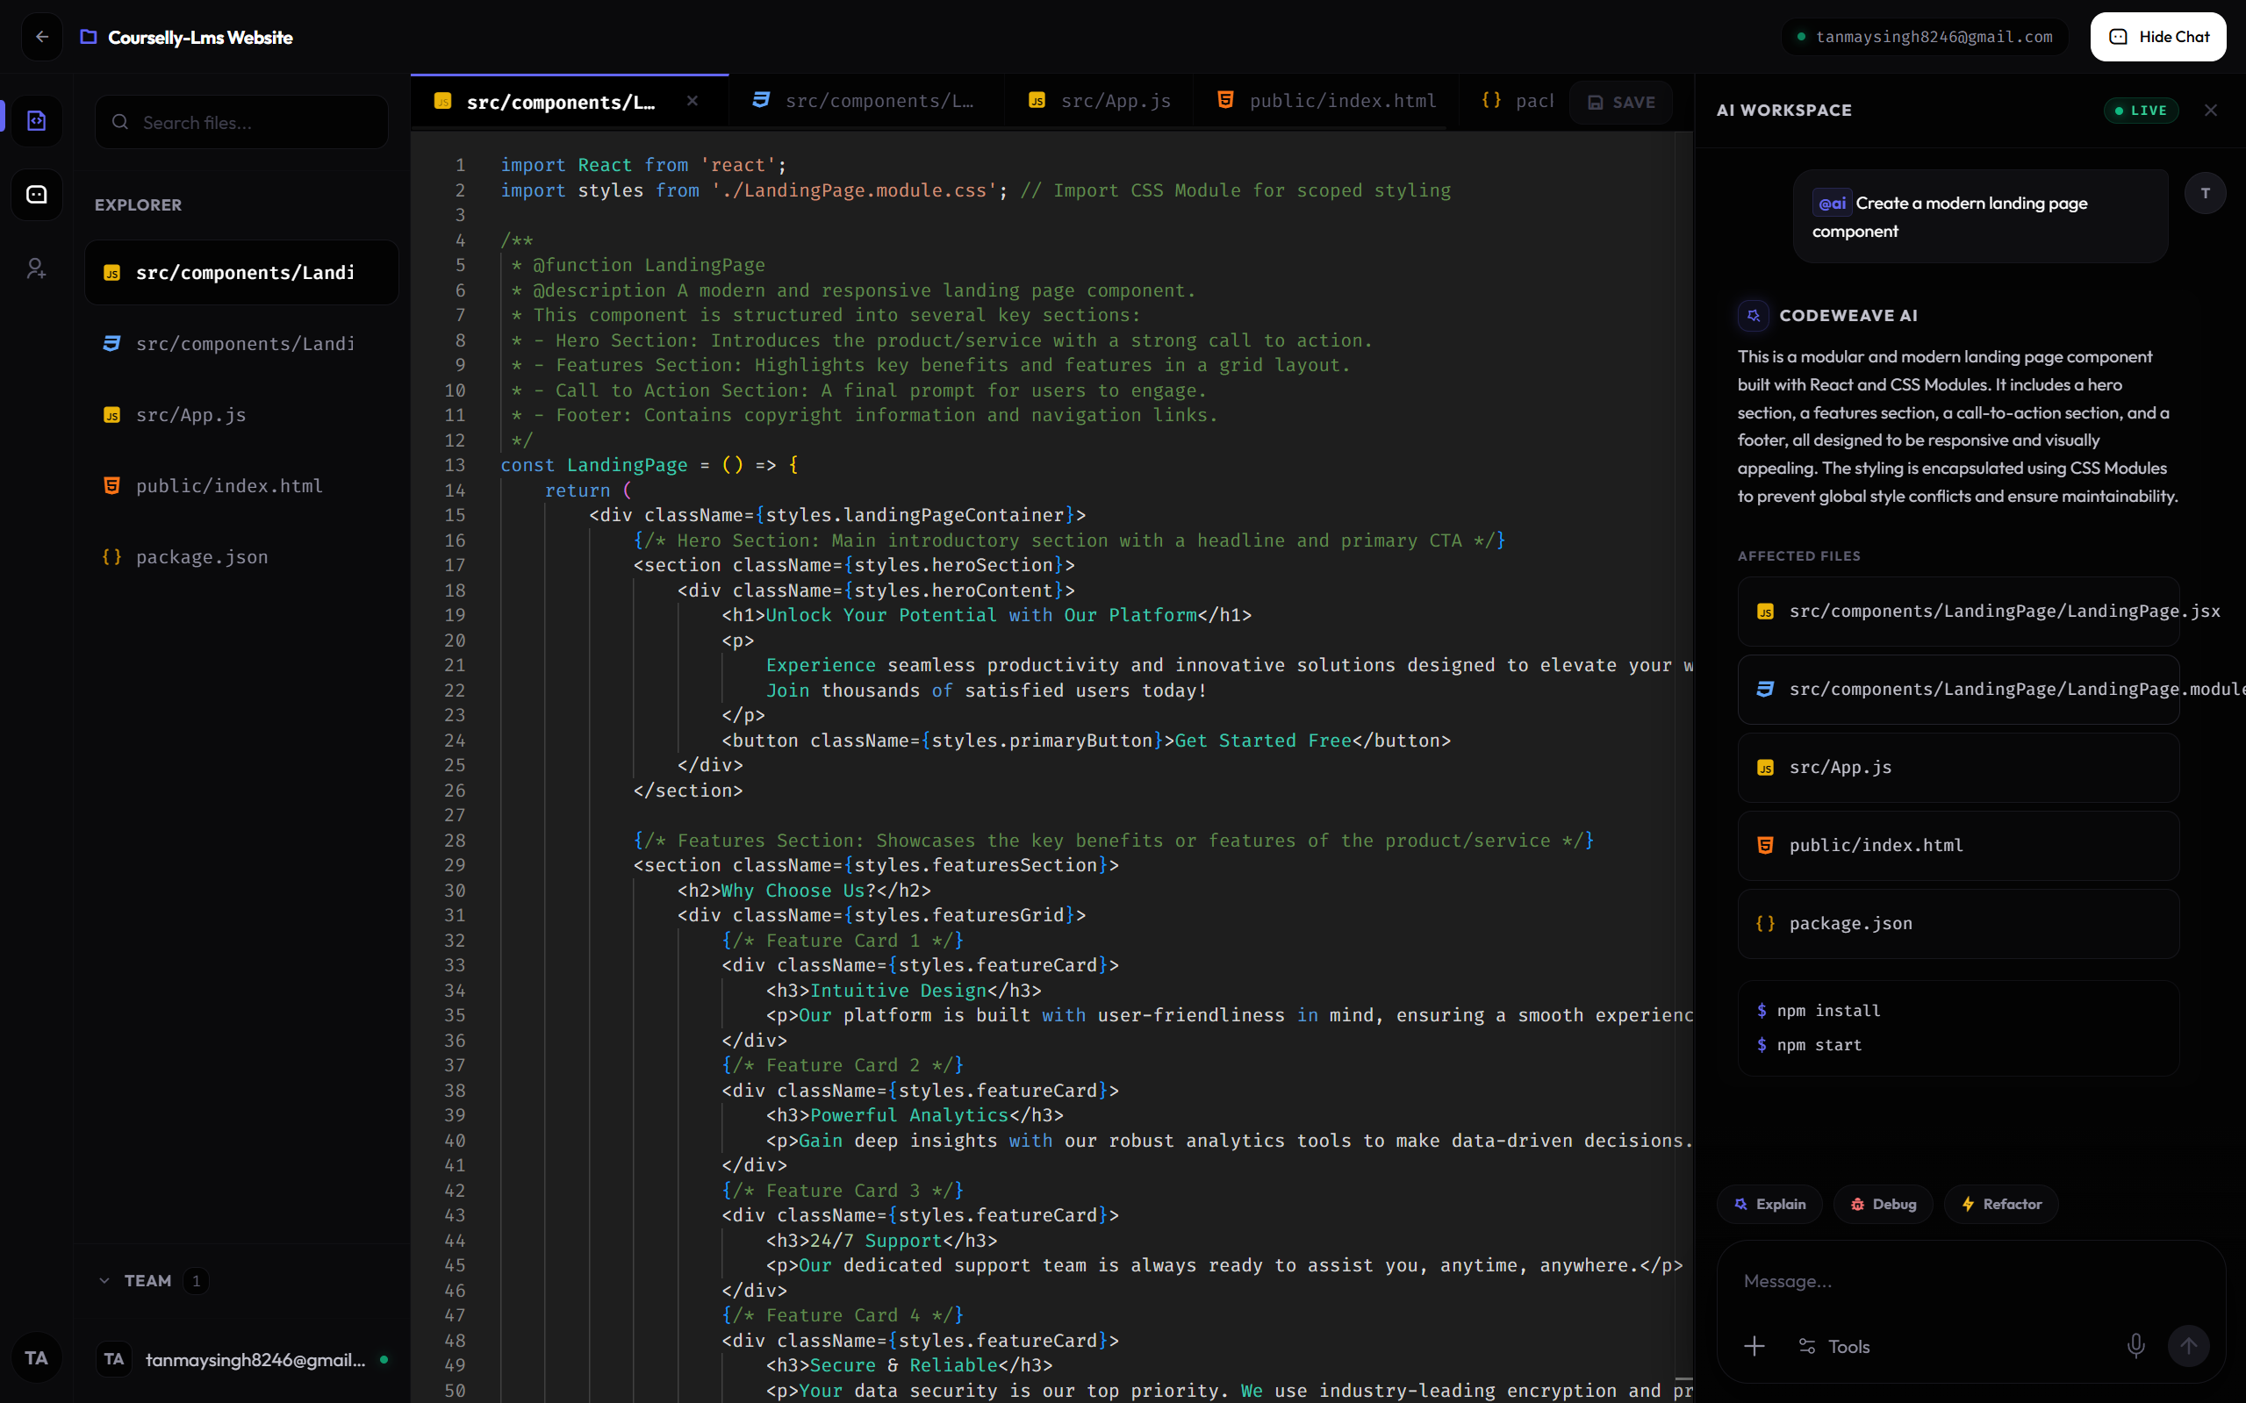
Task: Open the chat sidebar icon
Action: pyautogui.click(x=36, y=195)
